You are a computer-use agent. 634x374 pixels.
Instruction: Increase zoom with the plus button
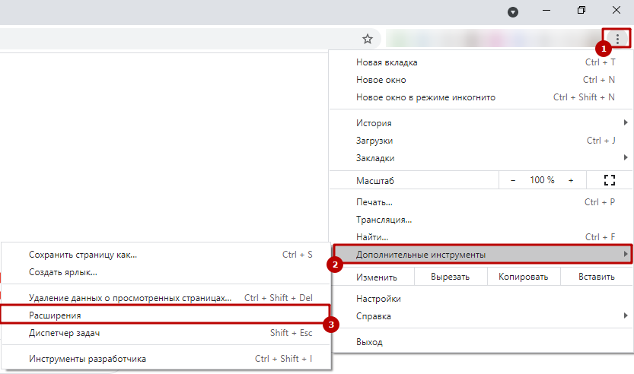[x=571, y=180]
